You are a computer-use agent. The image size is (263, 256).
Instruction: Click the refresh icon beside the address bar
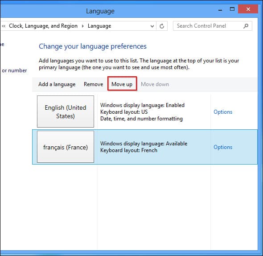[162, 26]
